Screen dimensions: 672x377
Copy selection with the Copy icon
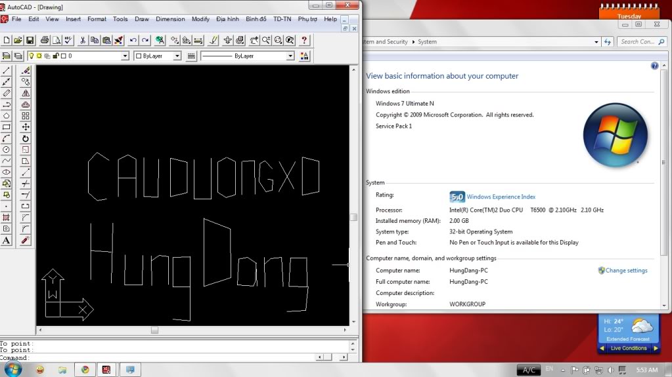pyautogui.click(x=95, y=40)
